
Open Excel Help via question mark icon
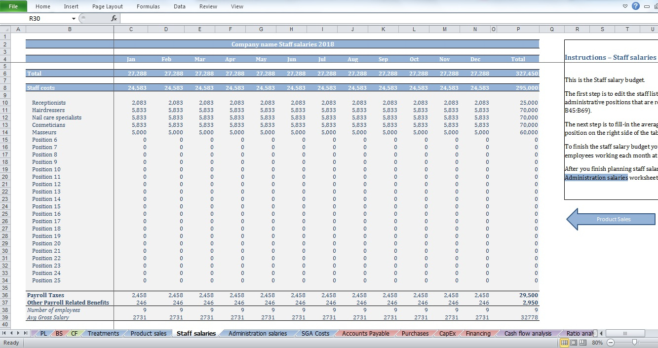click(x=636, y=6)
